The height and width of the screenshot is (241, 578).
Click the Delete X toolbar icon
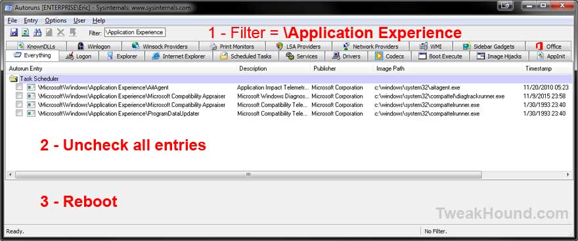pos(61,32)
